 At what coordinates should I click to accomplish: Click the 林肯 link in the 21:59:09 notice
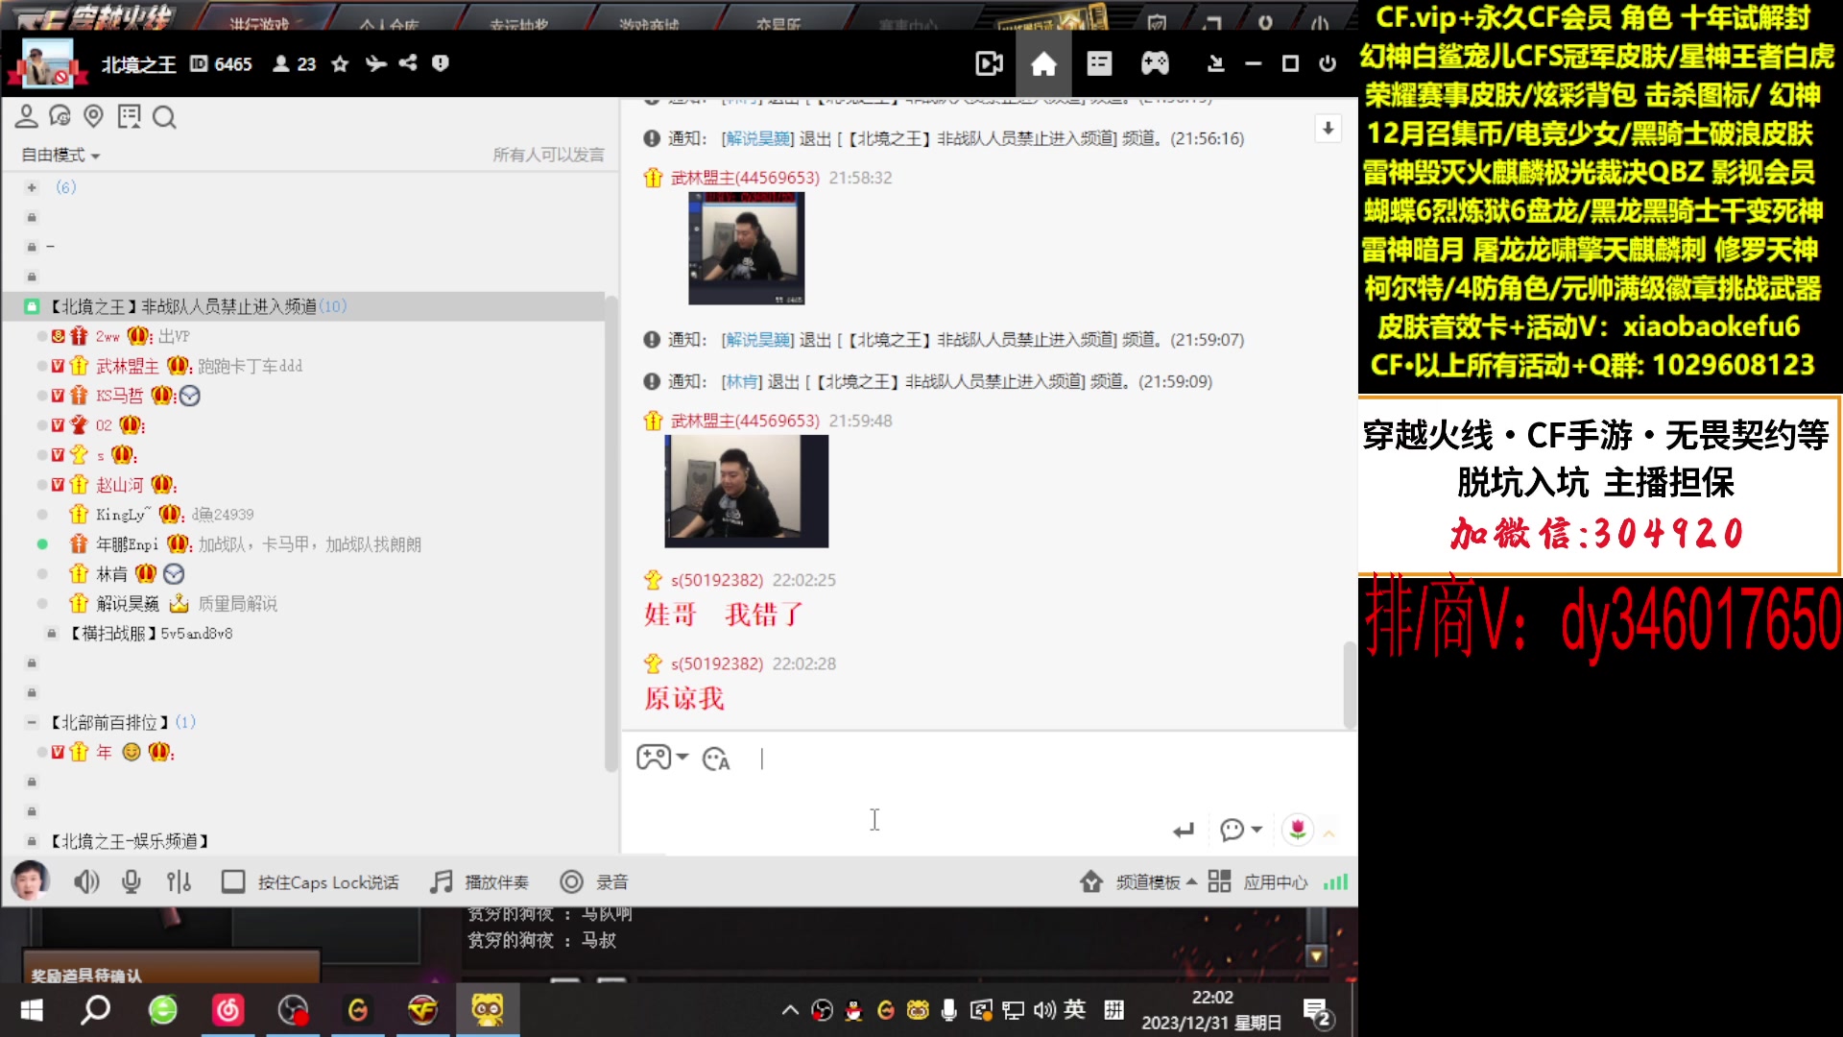(742, 381)
